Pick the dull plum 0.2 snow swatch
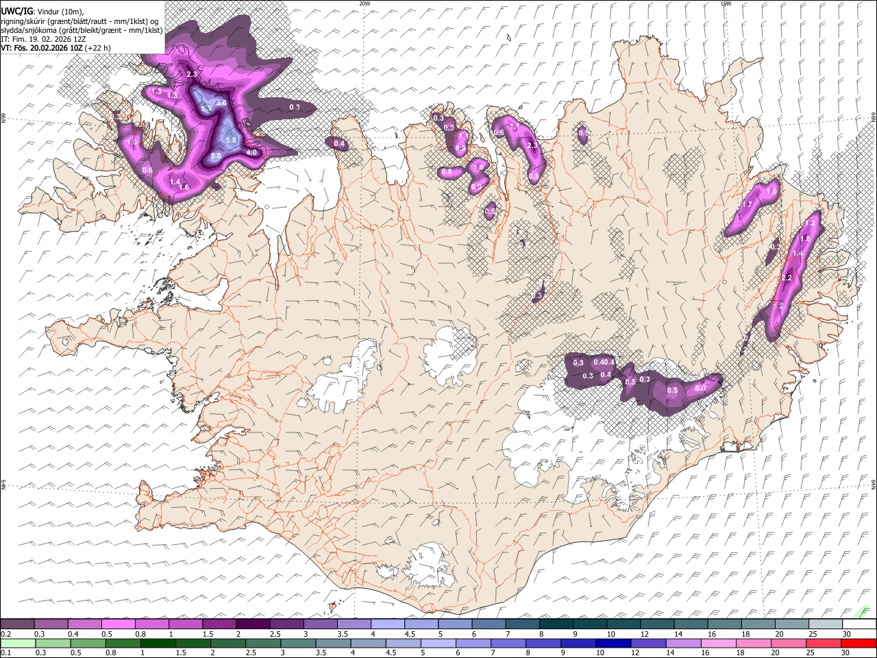This screenshot has height=658, width=877. click(17, 624)
